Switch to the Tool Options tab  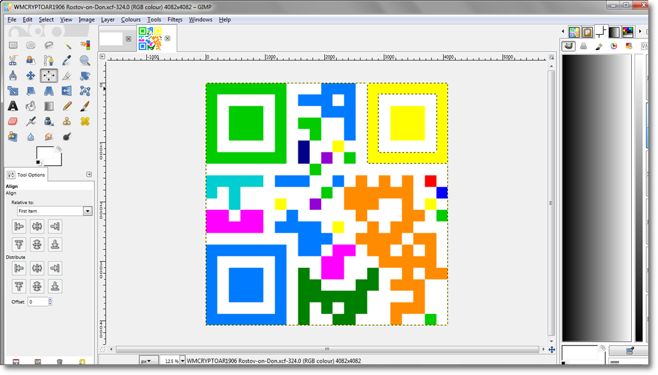coord(26,174)
